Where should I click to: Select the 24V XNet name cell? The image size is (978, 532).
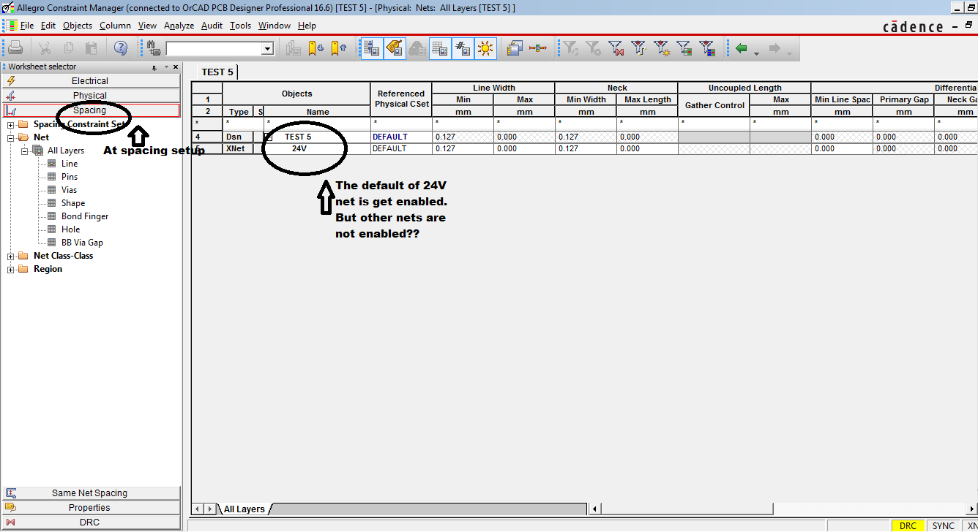pos(299,148)
